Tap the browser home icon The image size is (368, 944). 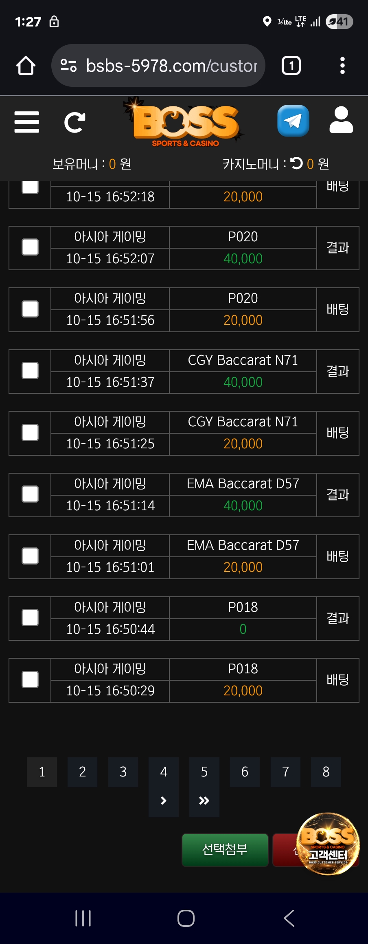tap(26, 66)
